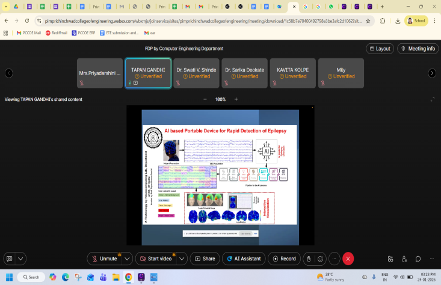The image size is (441, 285).
Task: Select Dr. Swati V. Shinde participant tile
Action: (x=196, y=73)
